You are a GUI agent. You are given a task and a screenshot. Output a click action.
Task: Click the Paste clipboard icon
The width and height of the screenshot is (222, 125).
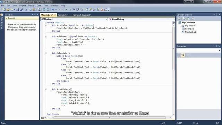point(34,10)
